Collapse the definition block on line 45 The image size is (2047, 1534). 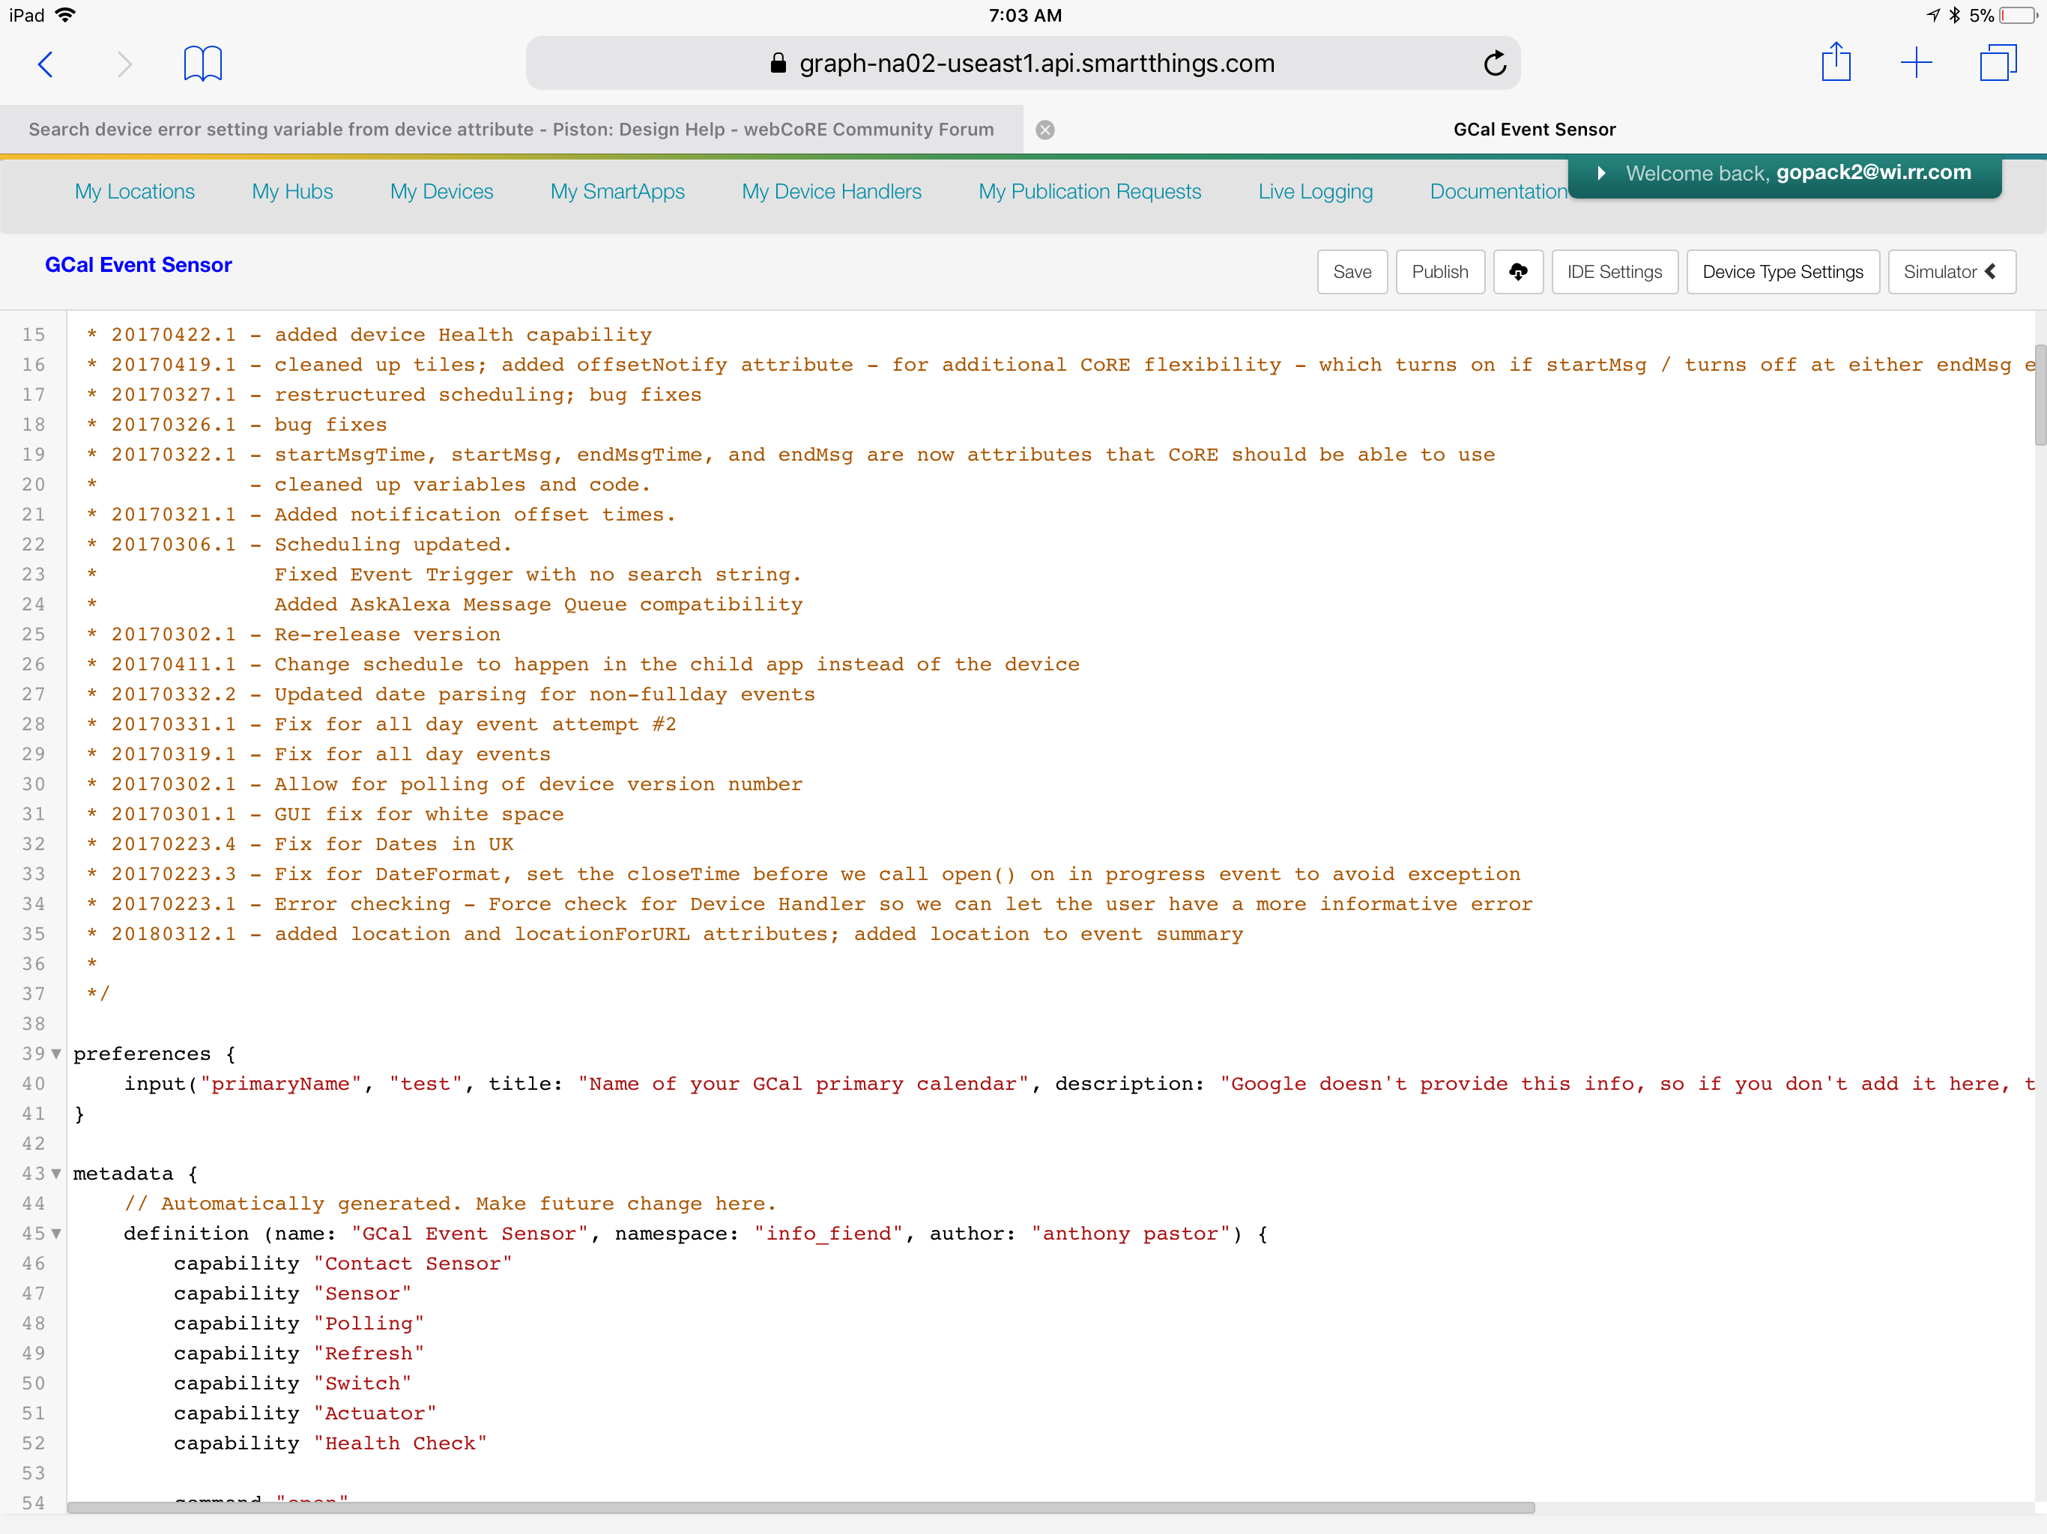pos(56,1234)
